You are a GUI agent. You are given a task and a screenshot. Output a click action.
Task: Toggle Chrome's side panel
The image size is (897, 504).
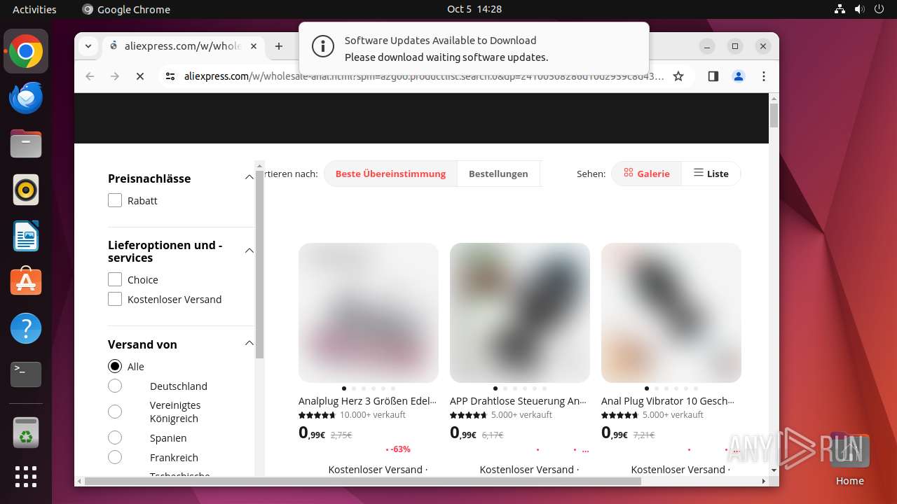713,76
